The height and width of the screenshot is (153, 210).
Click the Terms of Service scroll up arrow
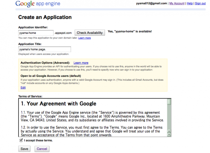[169, 131]
